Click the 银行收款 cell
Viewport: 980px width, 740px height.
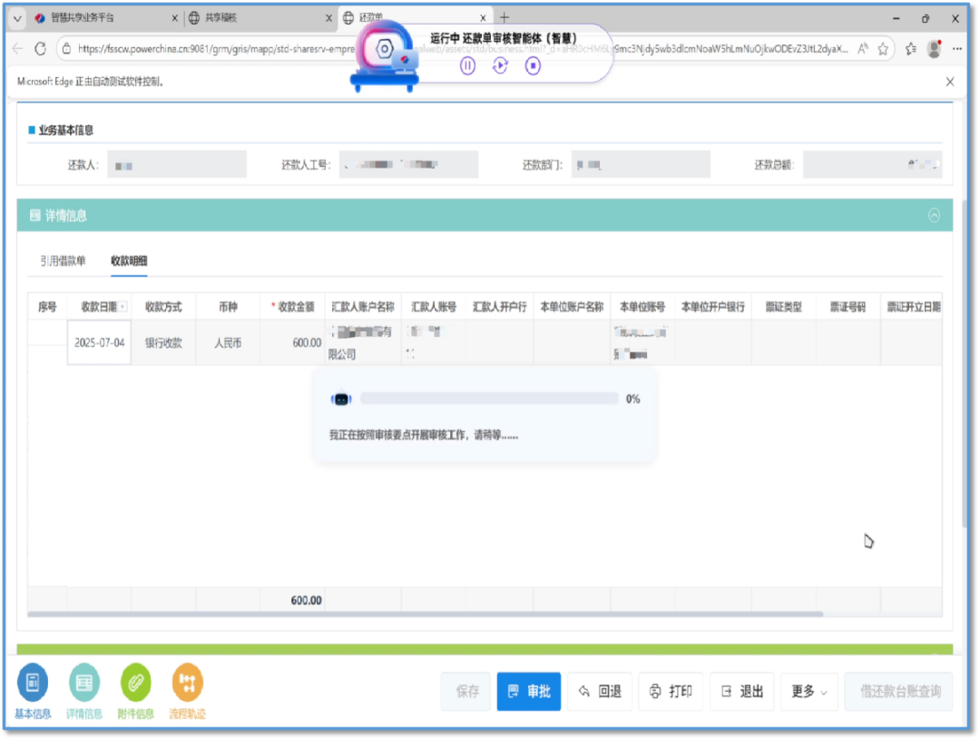(x=163, y=343)
